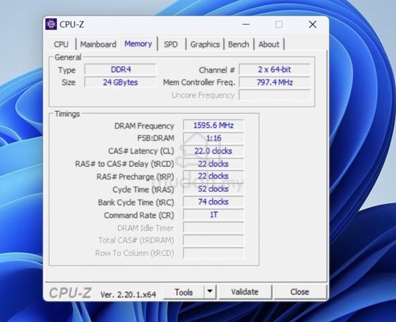
Task: Click the DRAM Frequency label
Action: click(x=144, y=126)
